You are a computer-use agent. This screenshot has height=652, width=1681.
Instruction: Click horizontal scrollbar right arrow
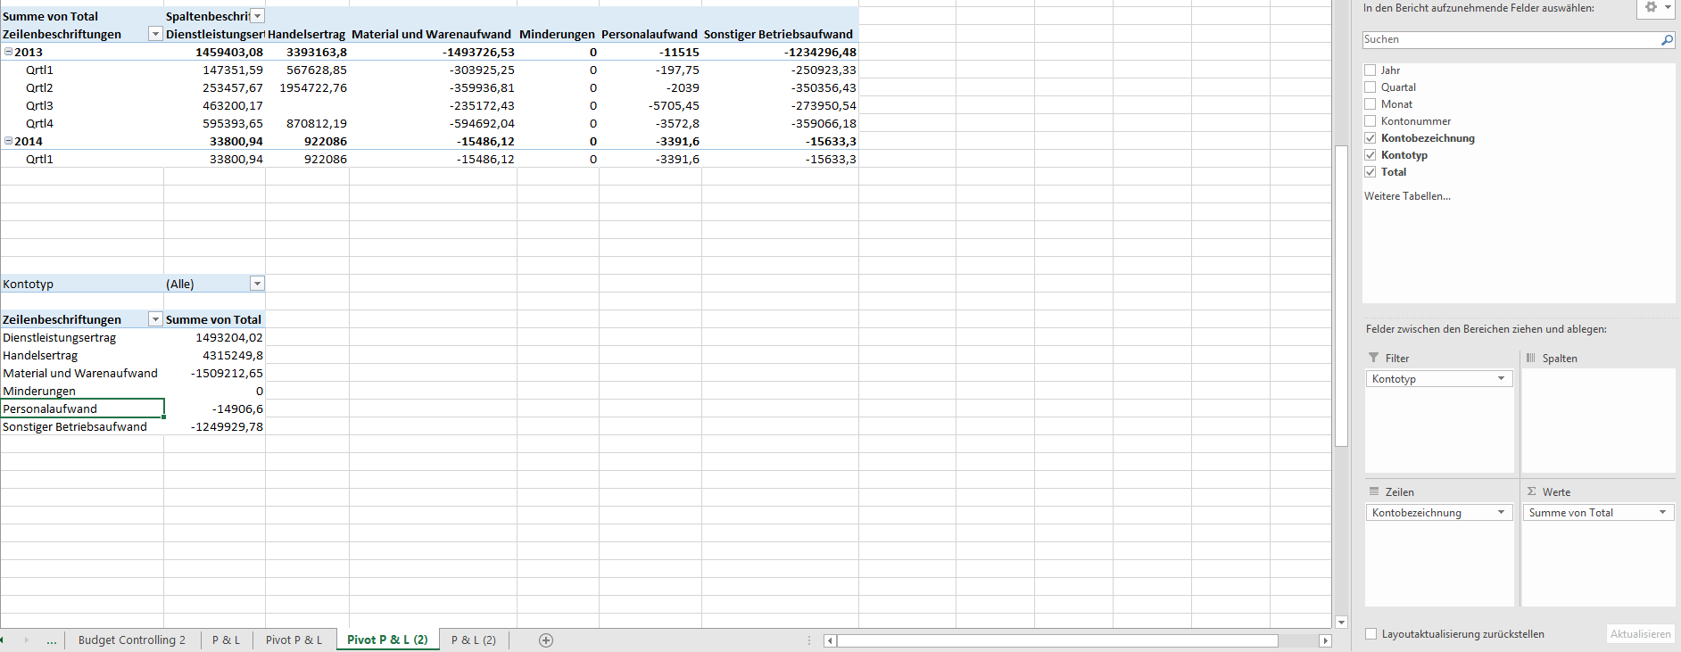(1325, 640)
